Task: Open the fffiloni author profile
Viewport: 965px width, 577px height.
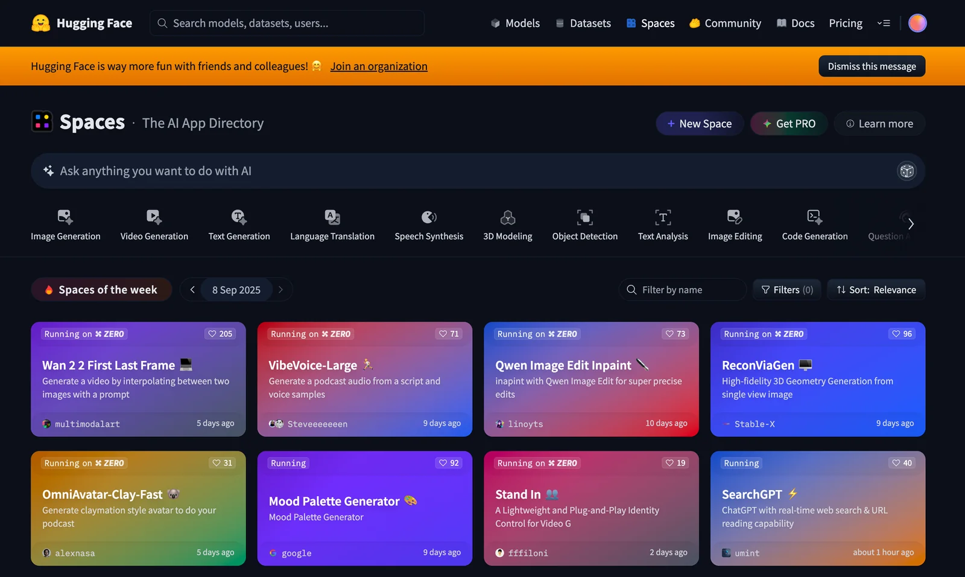Action: (522, 553)
